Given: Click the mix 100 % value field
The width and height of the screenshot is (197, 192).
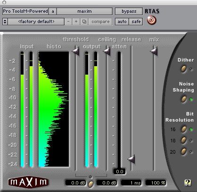Looking at the screenshot, I should click(x=156, y=183).
